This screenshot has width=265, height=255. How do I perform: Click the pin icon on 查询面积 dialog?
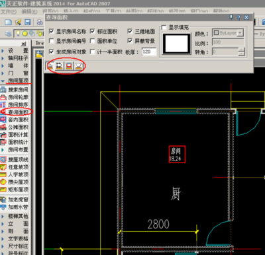pyautogui.click(x=231, y=17)
